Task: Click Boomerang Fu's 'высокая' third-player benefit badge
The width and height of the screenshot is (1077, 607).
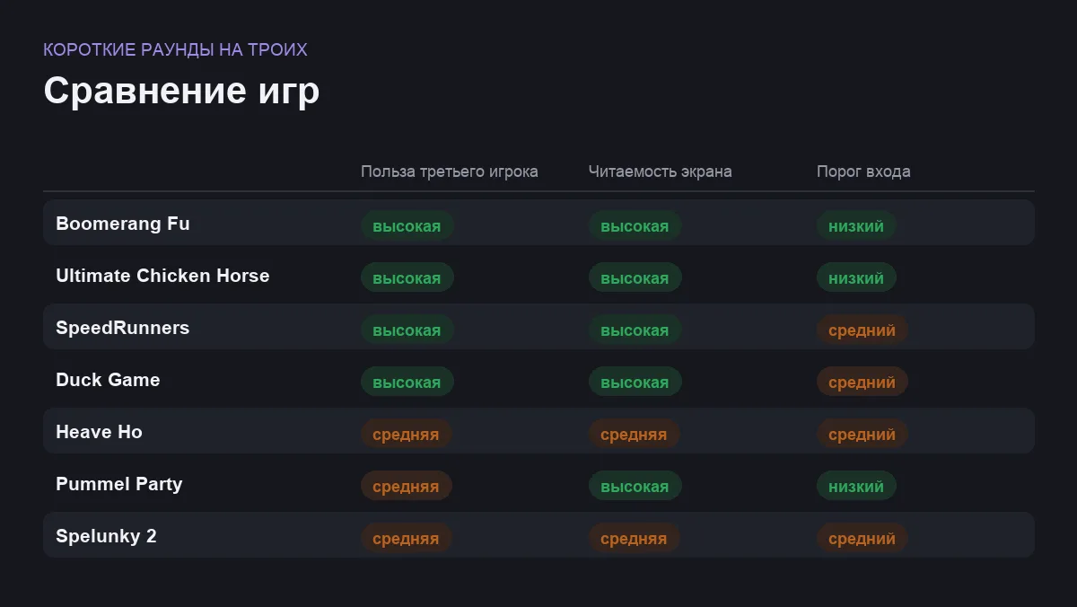Action: (407, 226)
